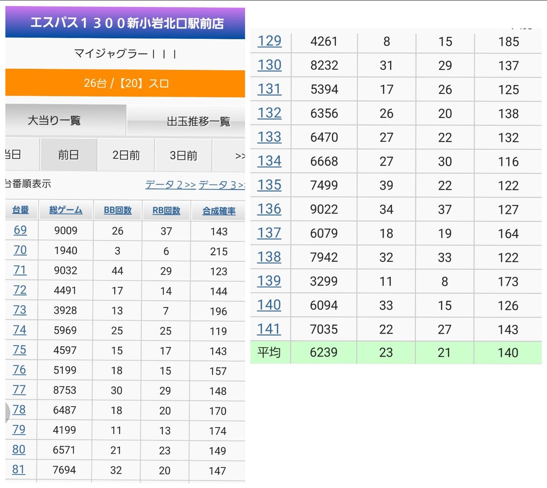Click total games value 9032
This screenshot has height=488, width=547.
tap(66, 270)
